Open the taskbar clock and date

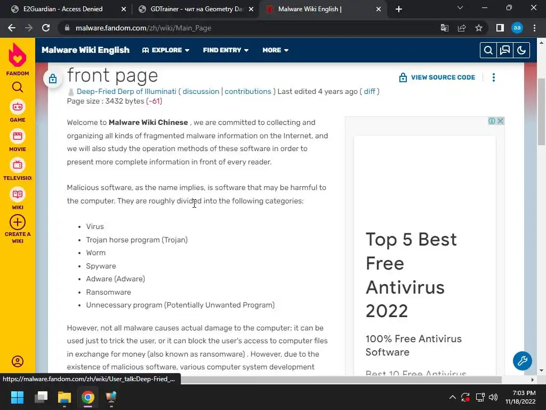(x=520, y=397)
